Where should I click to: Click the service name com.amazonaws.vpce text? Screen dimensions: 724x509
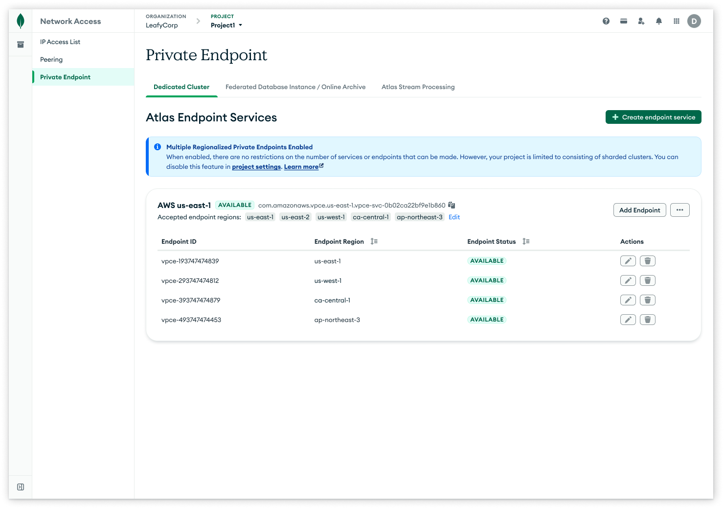(x=352, y=205)
